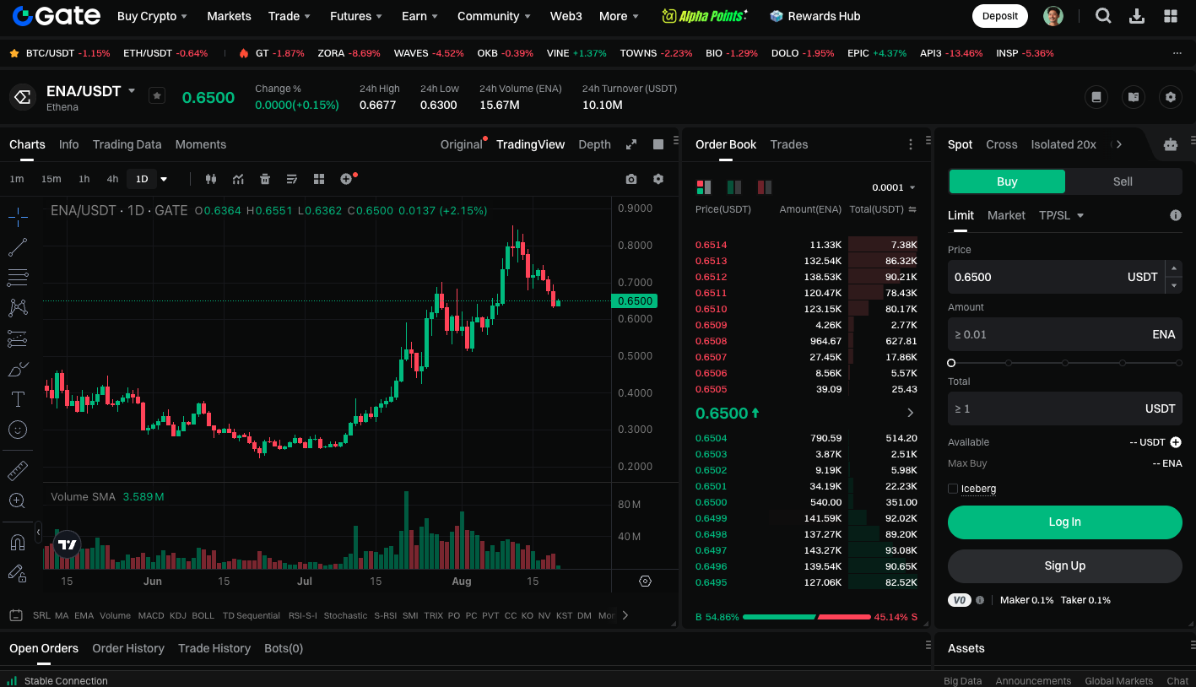Toggle the magnet snapping mode
The width and height of the screenshot is (1196, 687).
tap(18, 542)
